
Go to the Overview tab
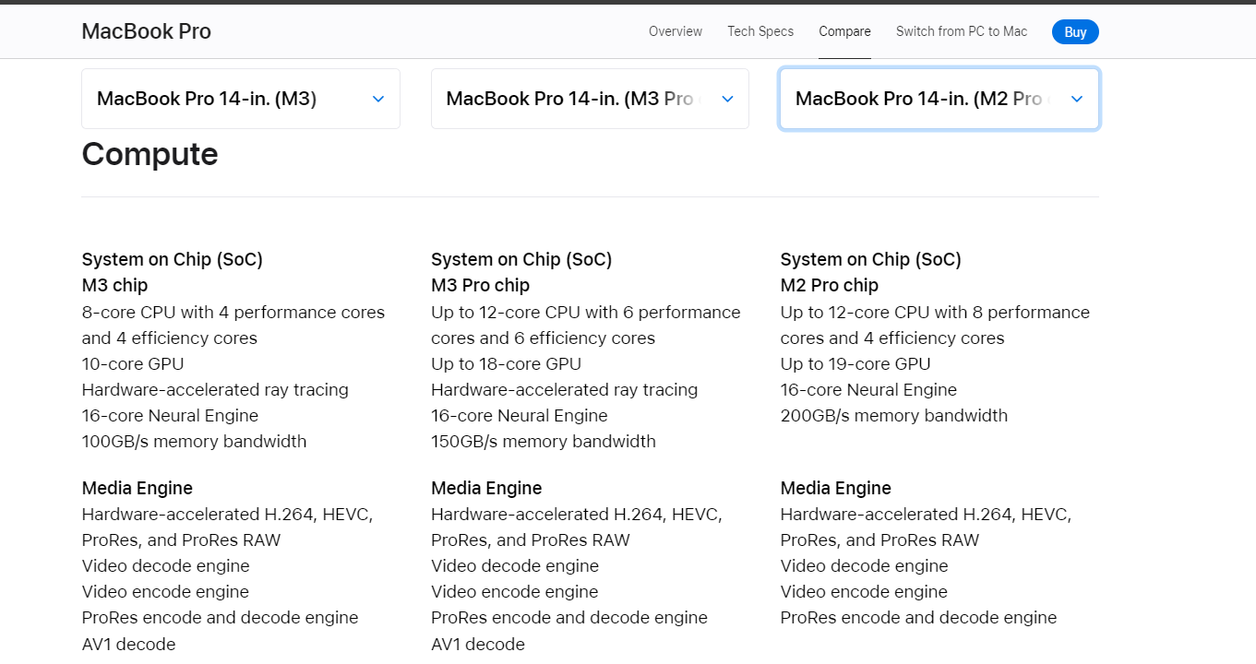676,31
